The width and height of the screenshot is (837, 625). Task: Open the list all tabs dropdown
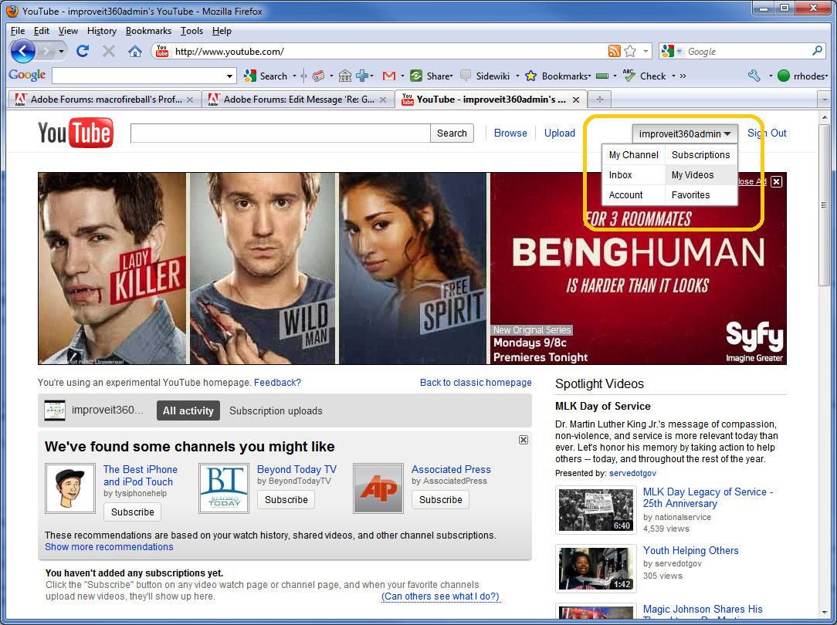[824, 100]
